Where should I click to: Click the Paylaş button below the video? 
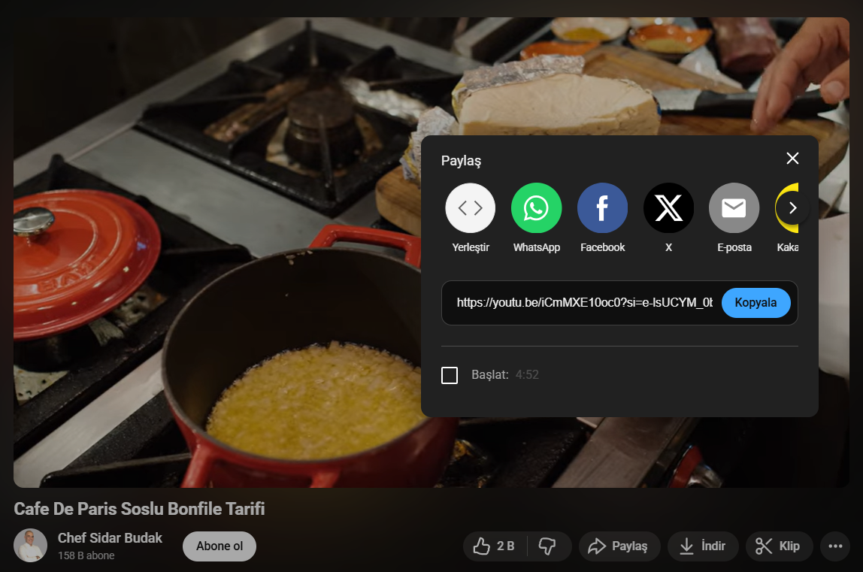pyautogui.click(x=619, y=546)
